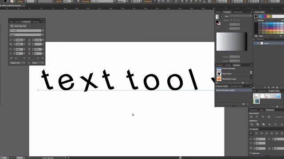Image resolution: width=284 pixels, height=159 pixels.
Task: Select the Layer 1 row
Action: [x=268, y=43]
